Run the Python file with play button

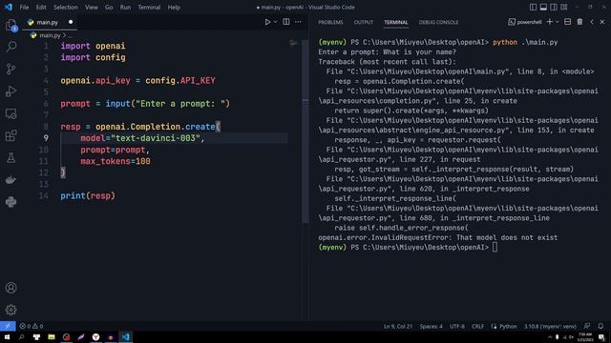click(267, 22)
